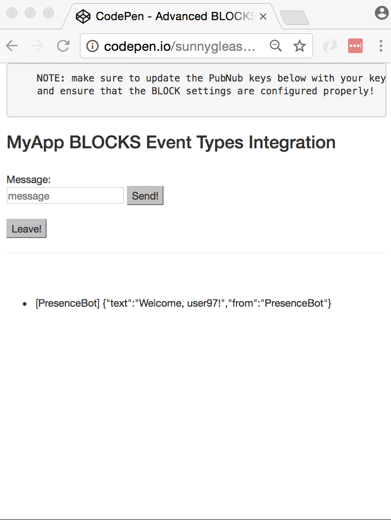Click the zoom-out magnifier in the address bar
Viewport: 391px width, 520px height.
click(276, 46)
